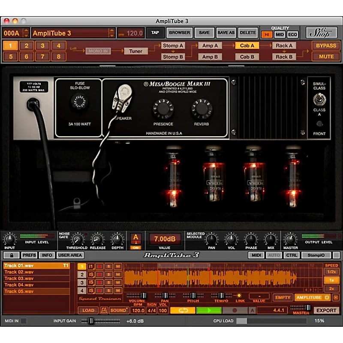343x343 pixels.
Task: Click SAVE AS to save the preset
Action: point(226,32)
